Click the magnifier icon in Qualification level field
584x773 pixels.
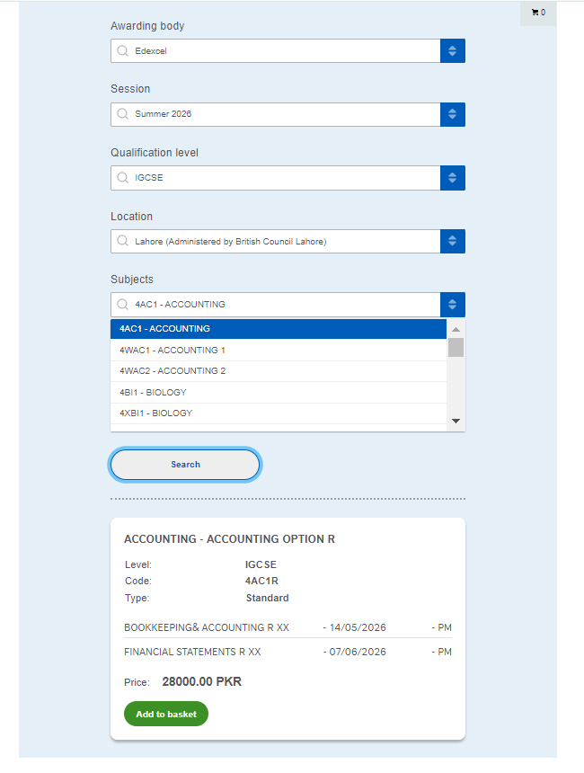(123, 178)
